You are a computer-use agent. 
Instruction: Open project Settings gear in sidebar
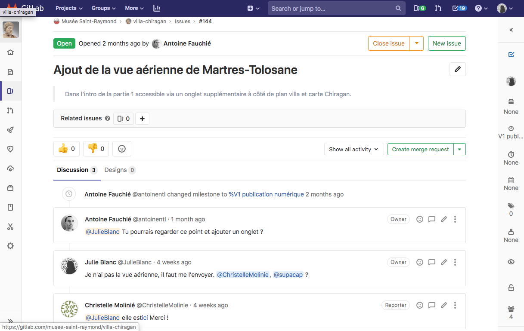click(x=10, y=246)
